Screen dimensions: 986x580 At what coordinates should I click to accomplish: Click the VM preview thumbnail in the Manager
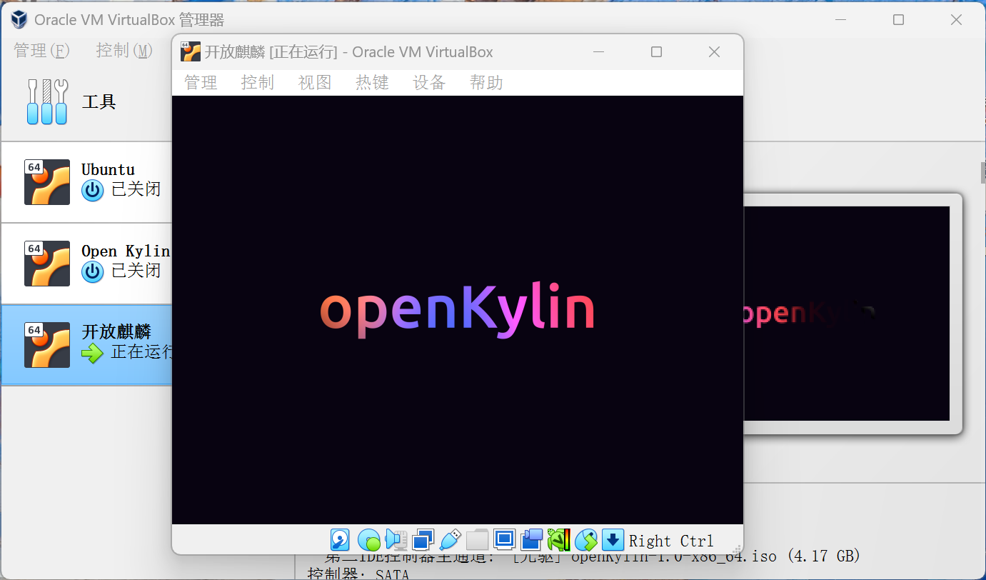847,314
